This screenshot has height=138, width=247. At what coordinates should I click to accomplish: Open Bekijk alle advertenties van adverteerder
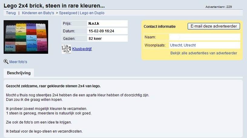204,53
